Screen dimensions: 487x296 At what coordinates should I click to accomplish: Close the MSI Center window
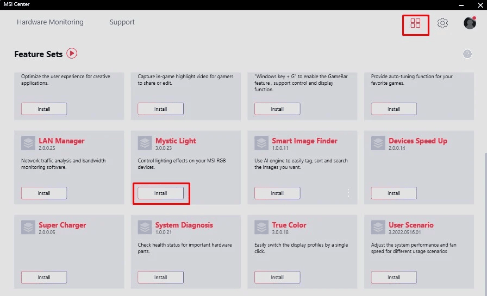pyautogui.click(x=480, y=5)
